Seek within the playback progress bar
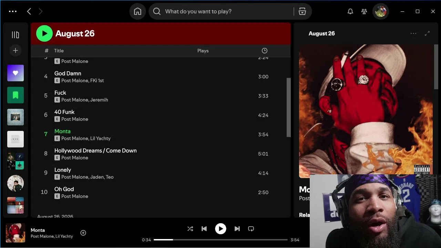 click(220, 240)
